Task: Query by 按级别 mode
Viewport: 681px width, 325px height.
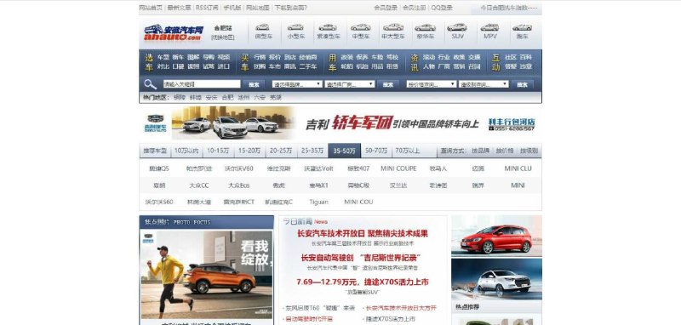Action: pos(529,151)
